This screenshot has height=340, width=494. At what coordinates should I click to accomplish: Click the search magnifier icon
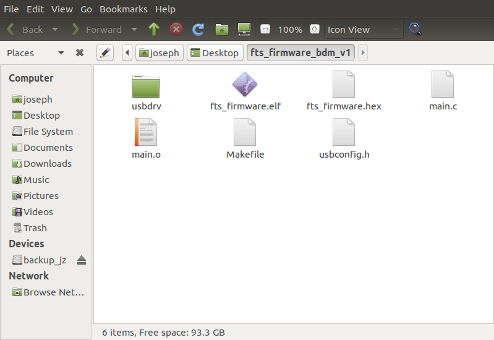tap(415, 29)
